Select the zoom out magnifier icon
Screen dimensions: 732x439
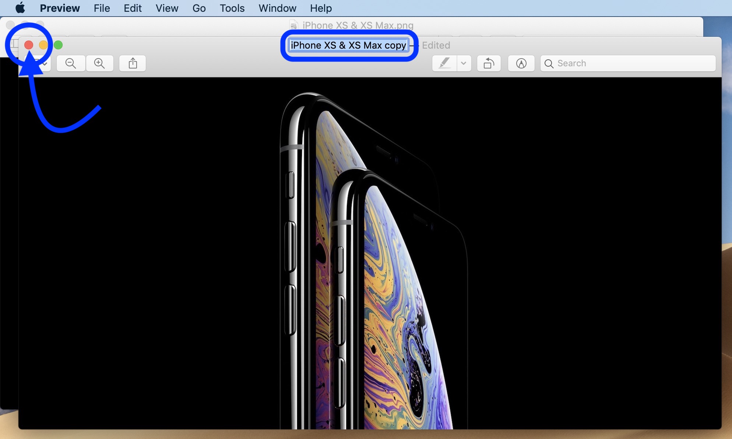[x=71, y=63]
